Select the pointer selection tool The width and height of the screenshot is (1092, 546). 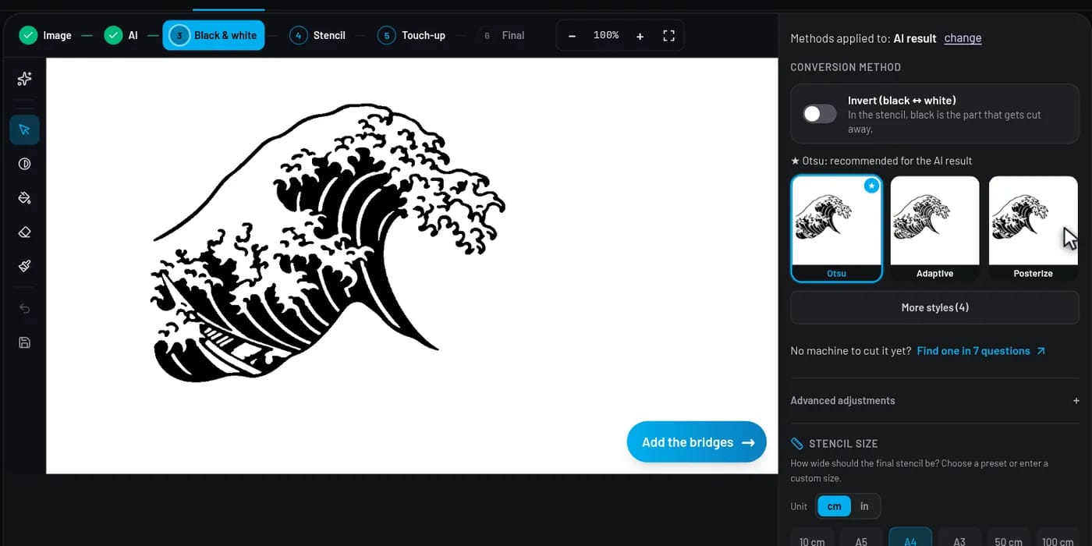pos(24,129)
